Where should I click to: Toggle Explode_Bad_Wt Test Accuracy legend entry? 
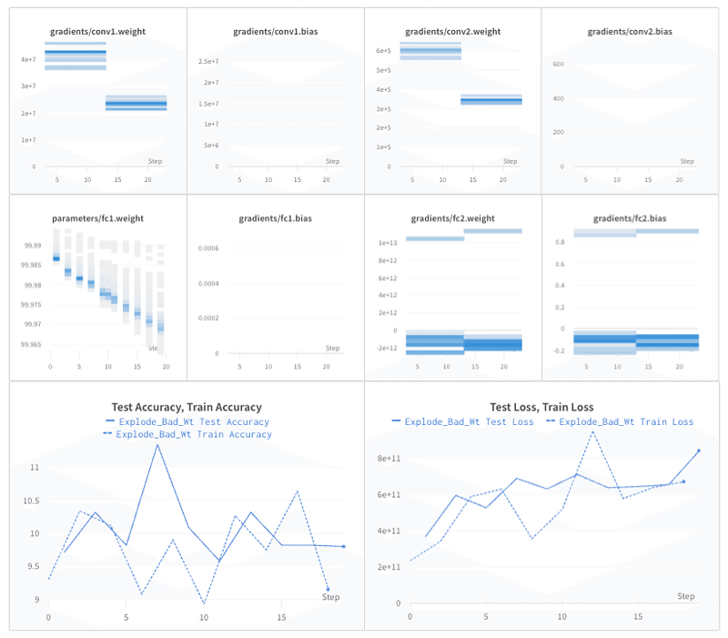[187, 421]
